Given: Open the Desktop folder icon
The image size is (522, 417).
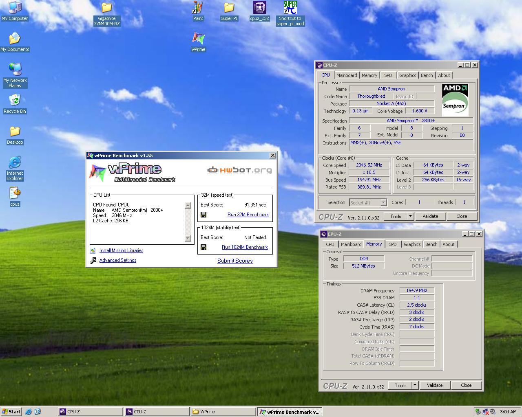Looking at the screenshot, I should pos(15,135).
